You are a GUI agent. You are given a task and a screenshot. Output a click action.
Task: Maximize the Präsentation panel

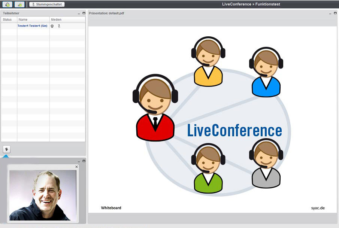pyautogui.click(x=335, y=13)
